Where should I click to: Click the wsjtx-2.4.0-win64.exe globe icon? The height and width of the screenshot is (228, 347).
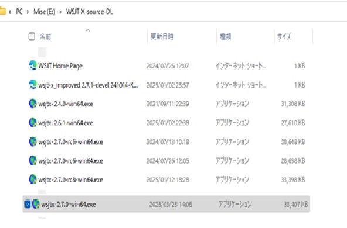[x=33, y=103]
